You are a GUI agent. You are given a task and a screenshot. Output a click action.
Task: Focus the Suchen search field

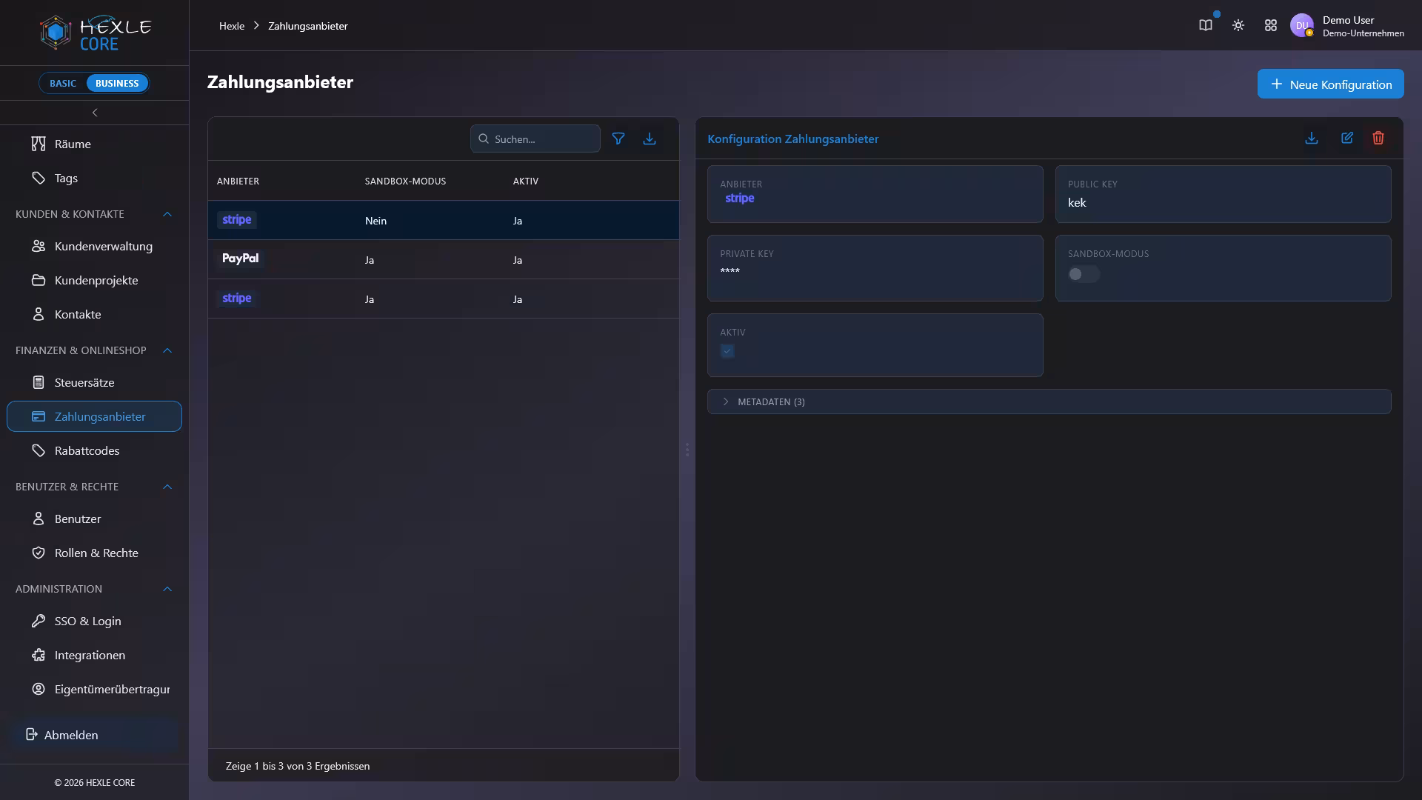(535, 139)
